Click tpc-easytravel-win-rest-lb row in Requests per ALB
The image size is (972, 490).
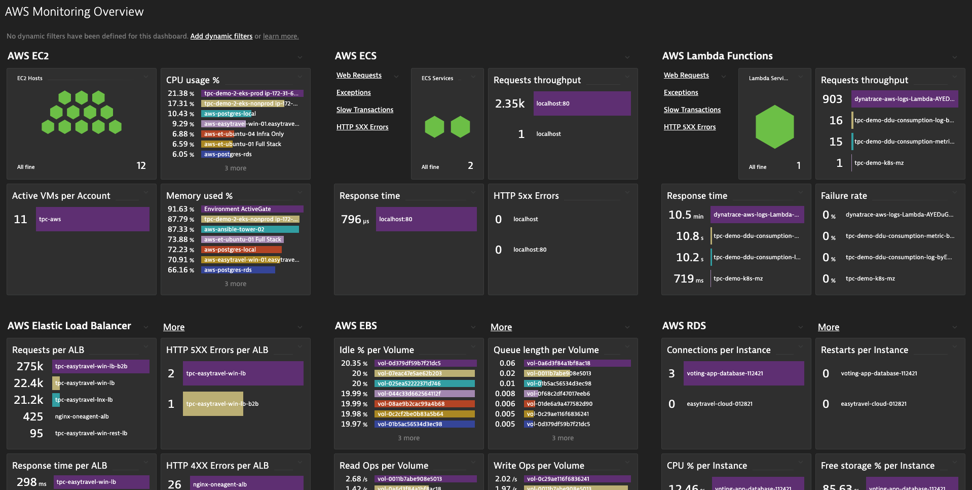pos(81,433)
